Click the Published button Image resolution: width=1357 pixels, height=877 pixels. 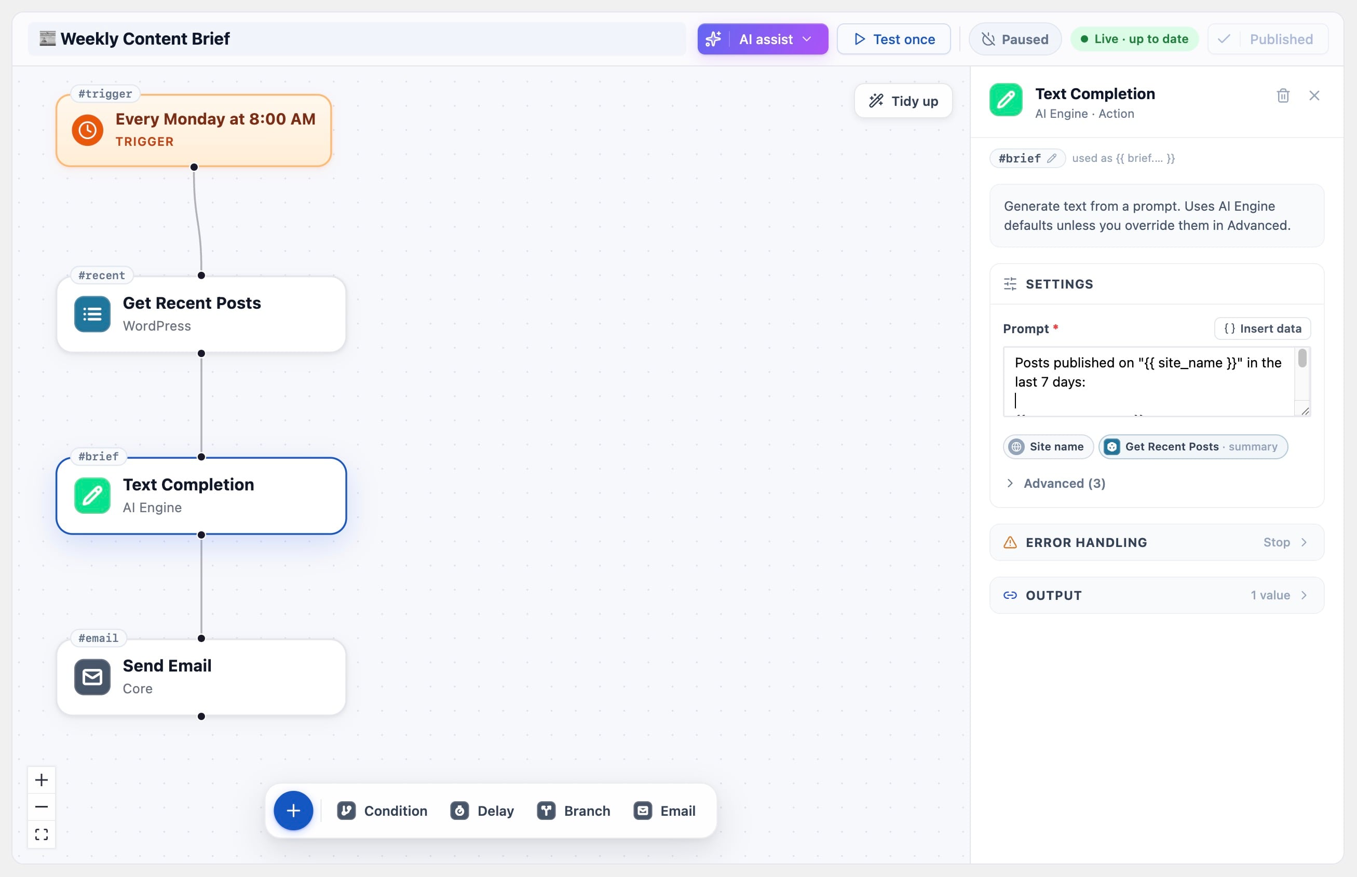click(x=1268, y=39)
